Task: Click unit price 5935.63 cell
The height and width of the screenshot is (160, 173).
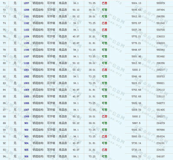Action: pos(136,10)
